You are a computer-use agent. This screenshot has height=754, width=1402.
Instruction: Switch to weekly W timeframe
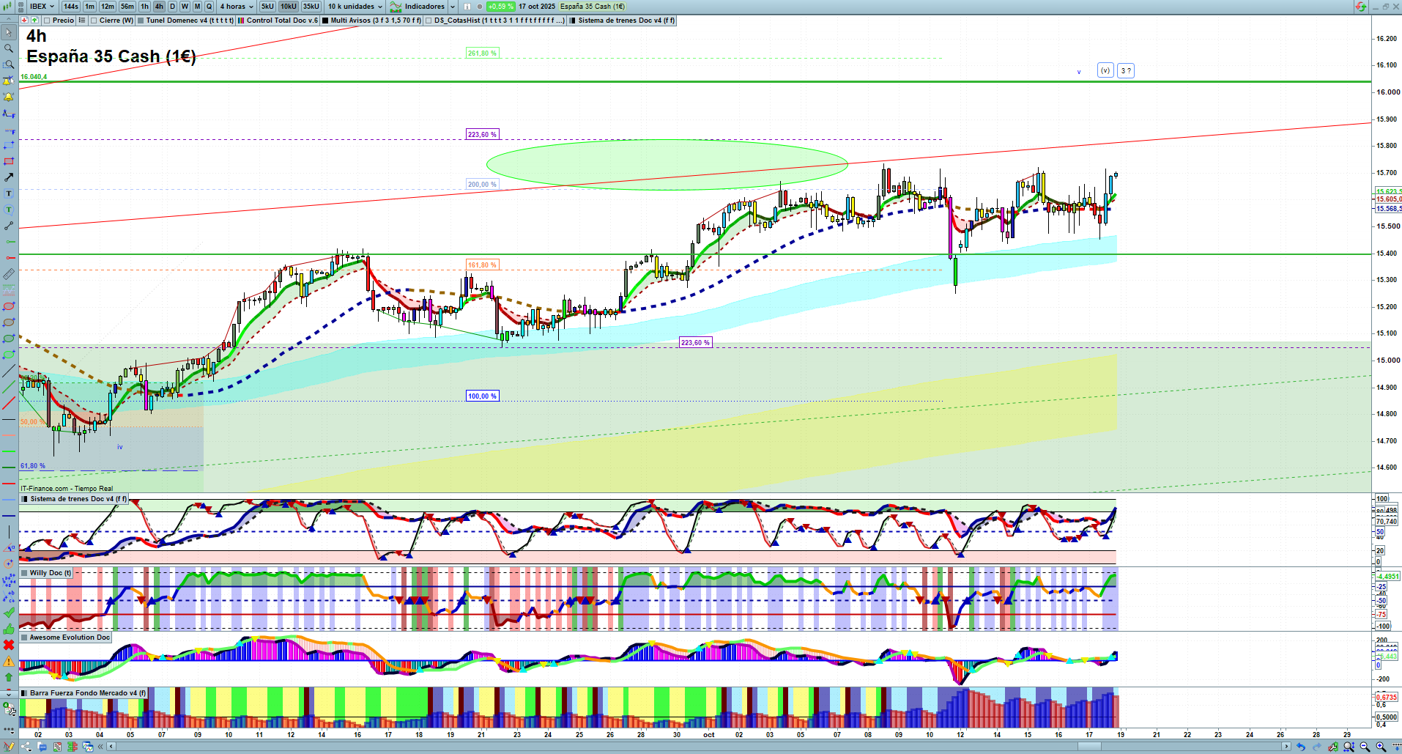click(x=185, y=7)
